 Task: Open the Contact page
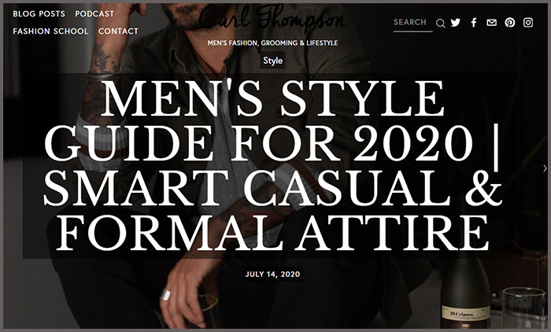coord(118,31)
